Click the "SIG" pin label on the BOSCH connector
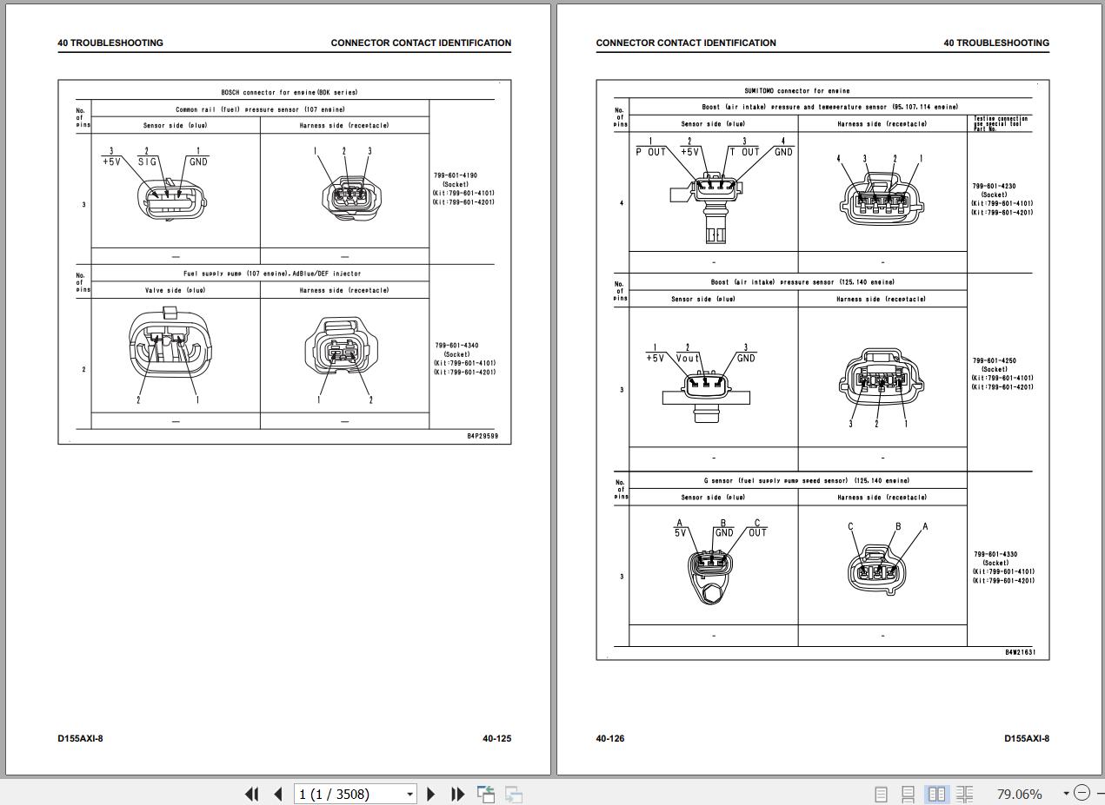Viewport: 1105px width, 805px height. [x=147, y=162]
